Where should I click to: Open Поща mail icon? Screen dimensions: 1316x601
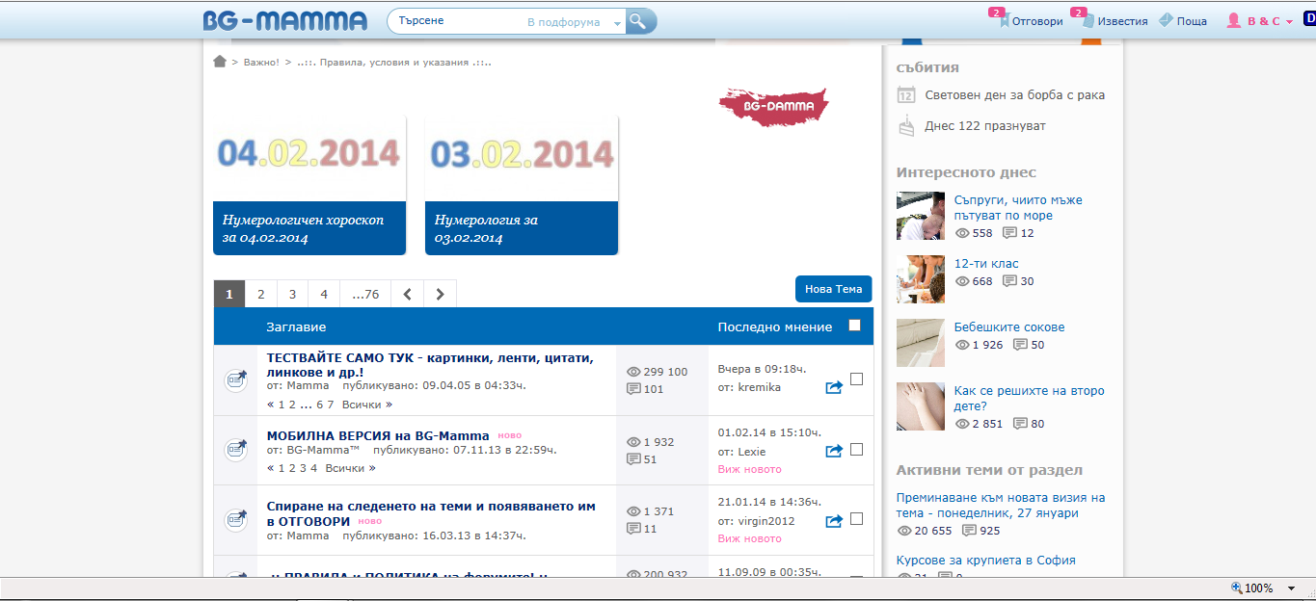click(x=1166, y=20)
